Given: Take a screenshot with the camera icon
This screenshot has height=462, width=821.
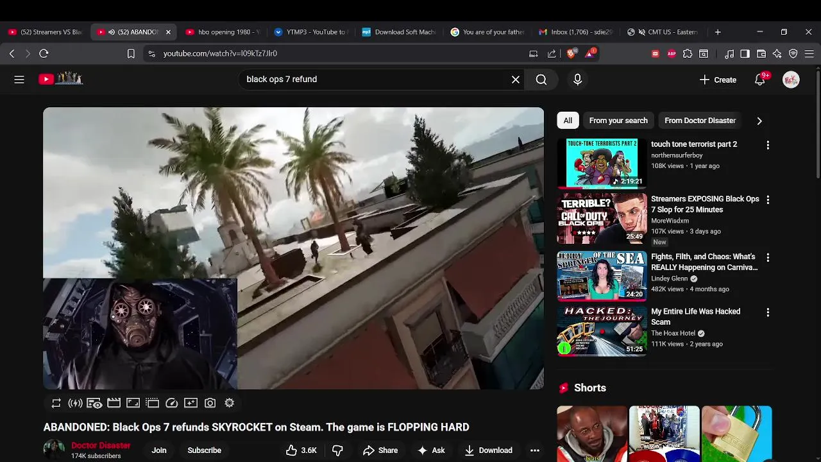Looking at the screenshot, I should [210, 403].
